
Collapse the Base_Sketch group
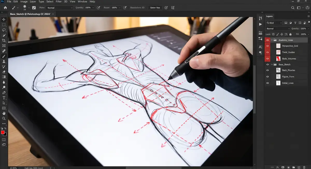click(x=272, y=64)
